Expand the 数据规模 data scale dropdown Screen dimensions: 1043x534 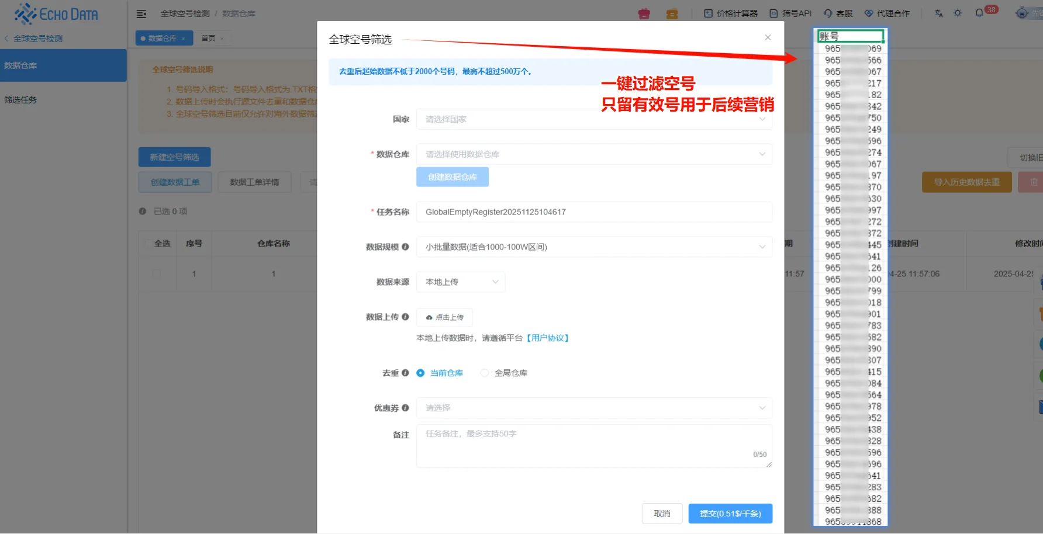click(x=593, y=247)
